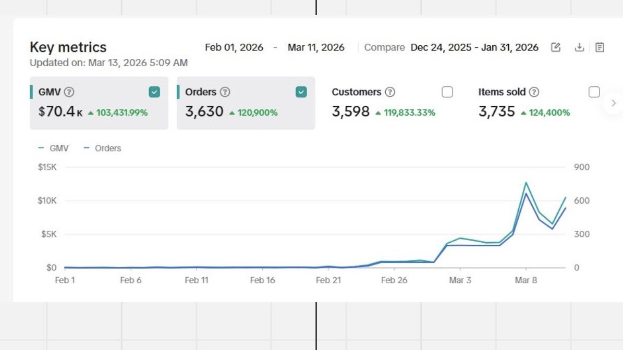Change the Dec 24, 2025 - Jan 31, 2026 compare range
Screen dimensions: 623x350
click(x=474, y=47)
